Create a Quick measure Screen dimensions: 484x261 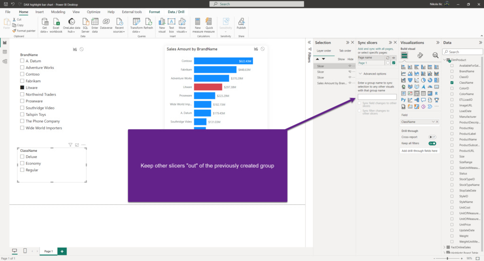pyautogui.click(x=209, y=26)
